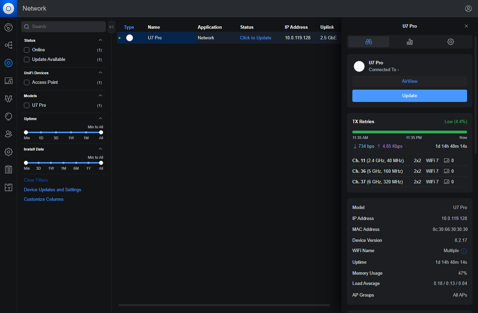Click the info icon next to WiFi Name Multiple
The image size is (478, 313).
pos(464,251)
